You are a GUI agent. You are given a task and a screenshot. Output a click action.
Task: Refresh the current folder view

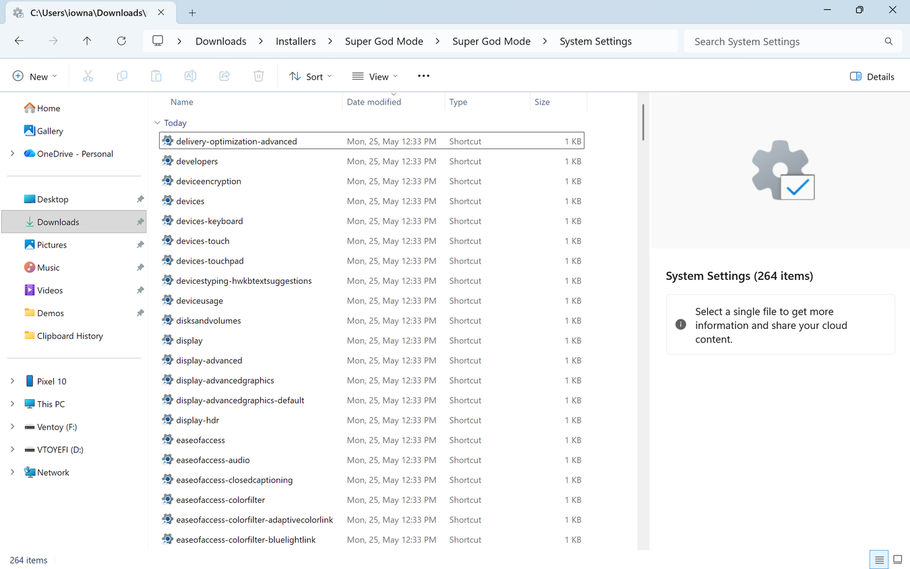pyautogui.click(x=121, y=41)
